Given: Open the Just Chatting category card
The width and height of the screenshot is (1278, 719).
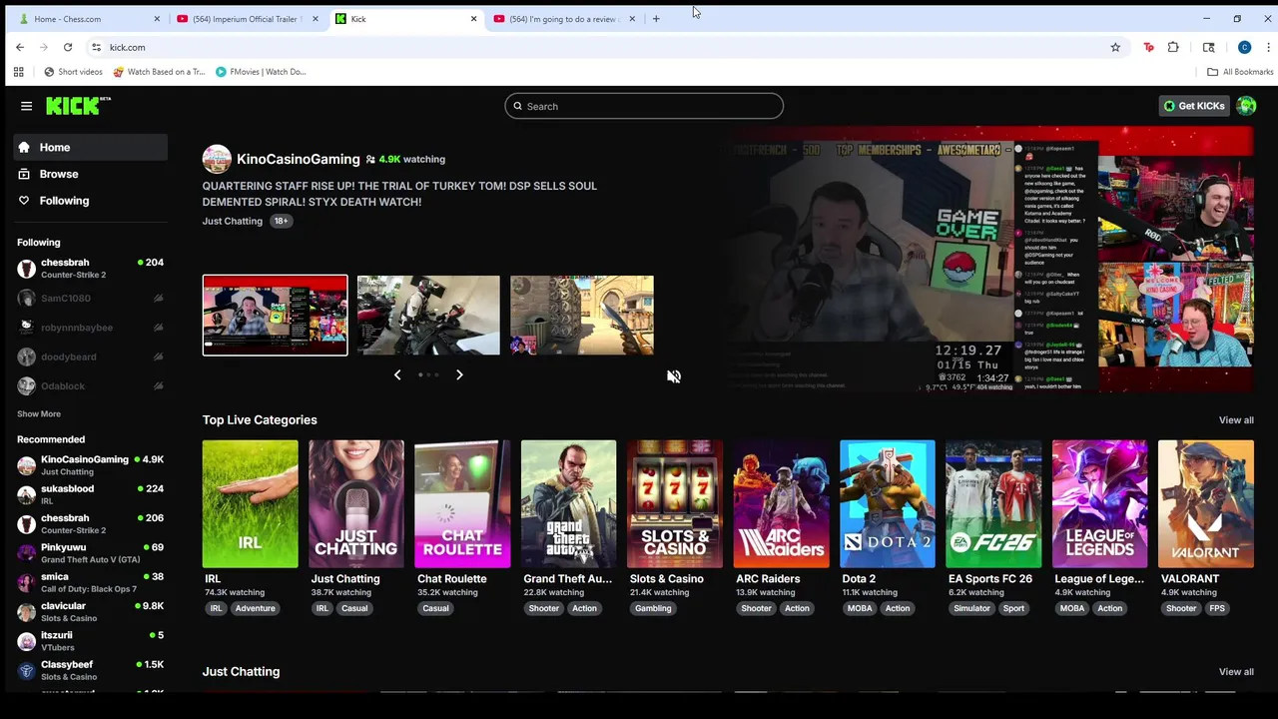Looking at the screenshot, I should [x=356, y=504].
